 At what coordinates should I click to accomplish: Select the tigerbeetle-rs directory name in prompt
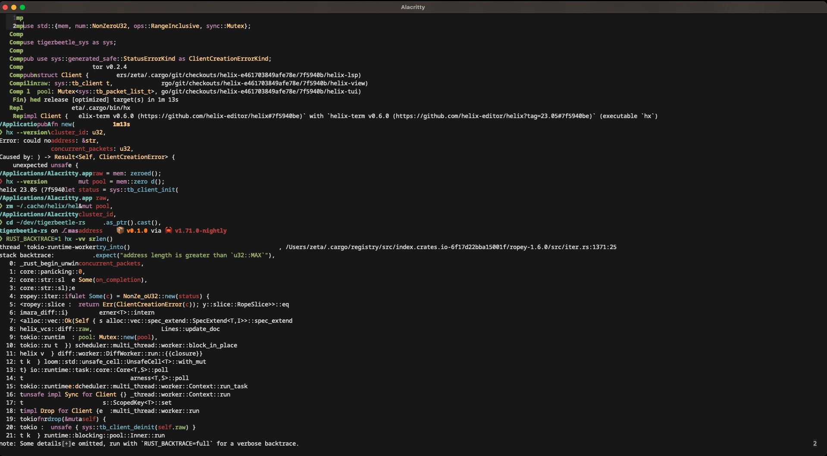point(24,231)
